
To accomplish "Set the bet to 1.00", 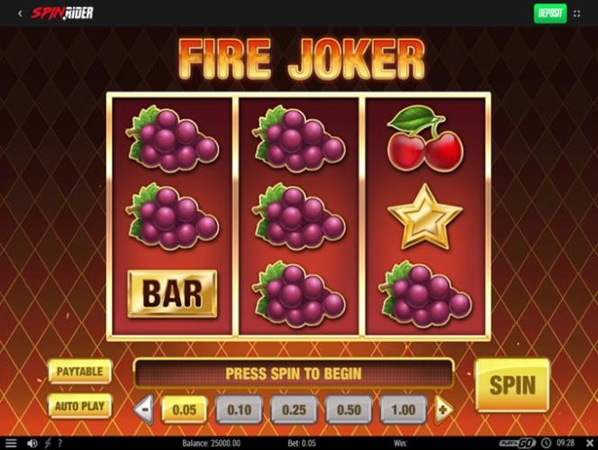I will click(x=403, y=410).
